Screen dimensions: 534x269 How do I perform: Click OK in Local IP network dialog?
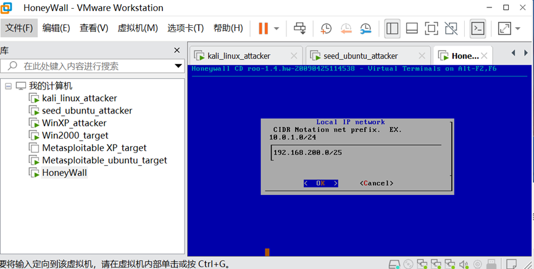tap(320, 183)
